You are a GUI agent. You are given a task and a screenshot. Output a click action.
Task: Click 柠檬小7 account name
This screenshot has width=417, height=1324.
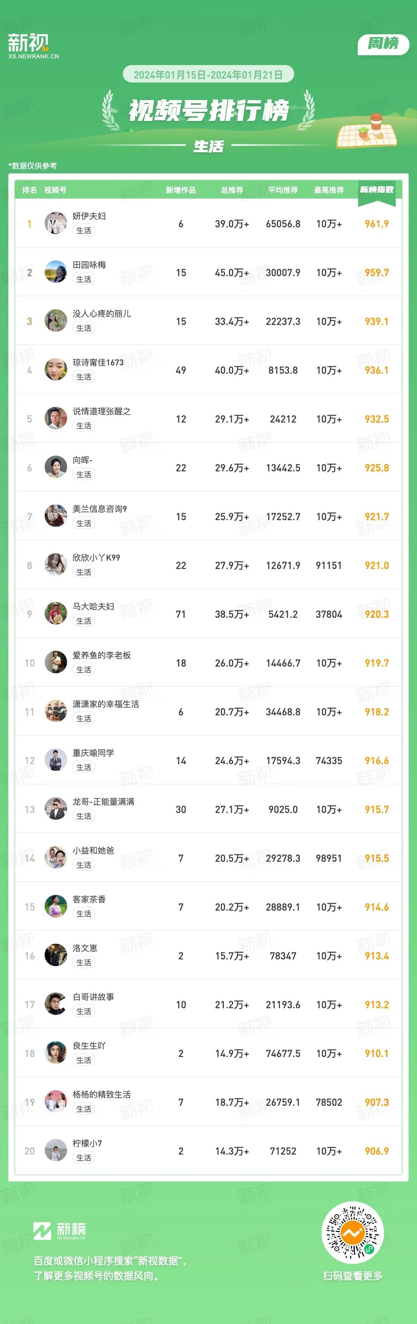87,1144
